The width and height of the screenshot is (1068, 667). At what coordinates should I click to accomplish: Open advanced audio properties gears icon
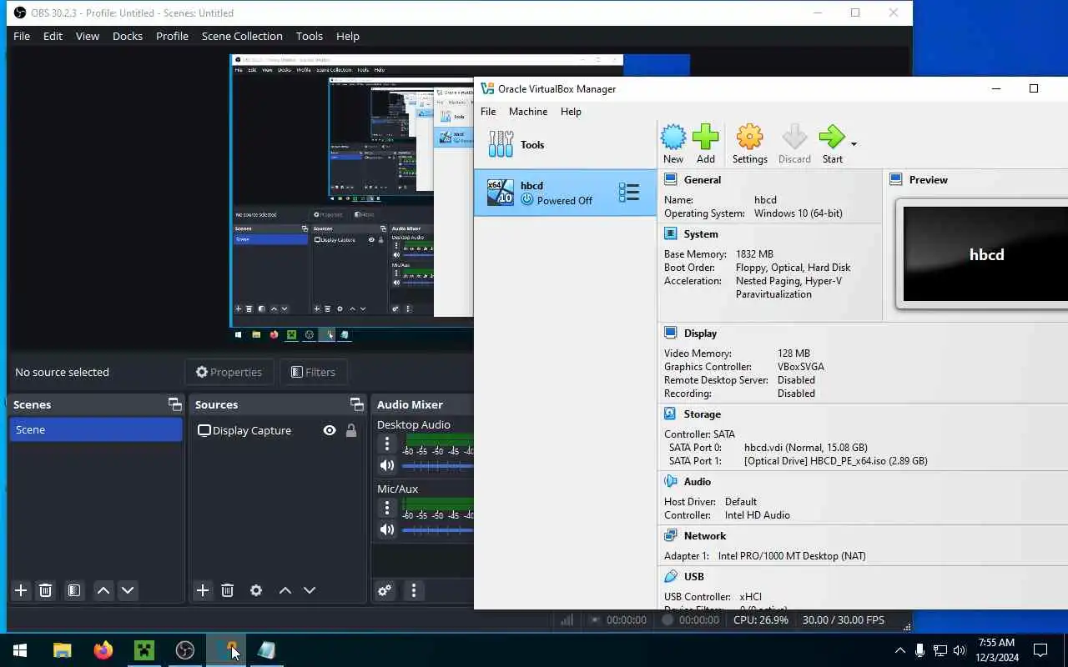[385, 590]
